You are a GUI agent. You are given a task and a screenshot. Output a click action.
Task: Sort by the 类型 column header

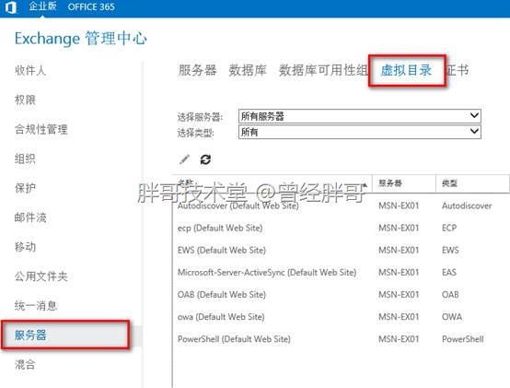[x=472, y=182]
